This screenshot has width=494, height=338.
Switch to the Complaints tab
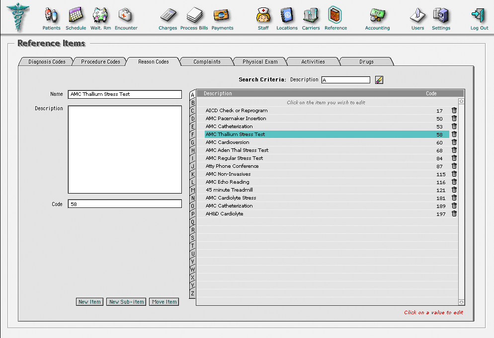pos(207,62)
